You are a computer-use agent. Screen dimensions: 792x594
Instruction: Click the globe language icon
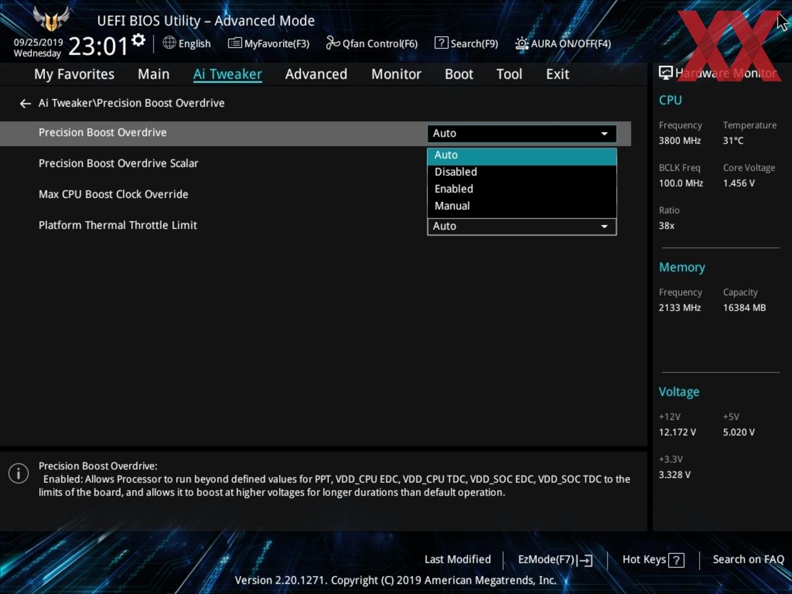pyautogui.click(x=169, y=43)
